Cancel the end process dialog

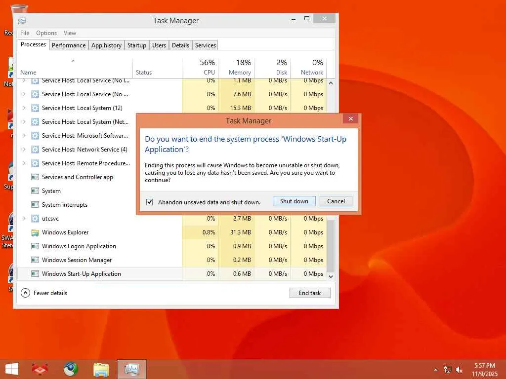pyautogui.click(x=336, y=201)
